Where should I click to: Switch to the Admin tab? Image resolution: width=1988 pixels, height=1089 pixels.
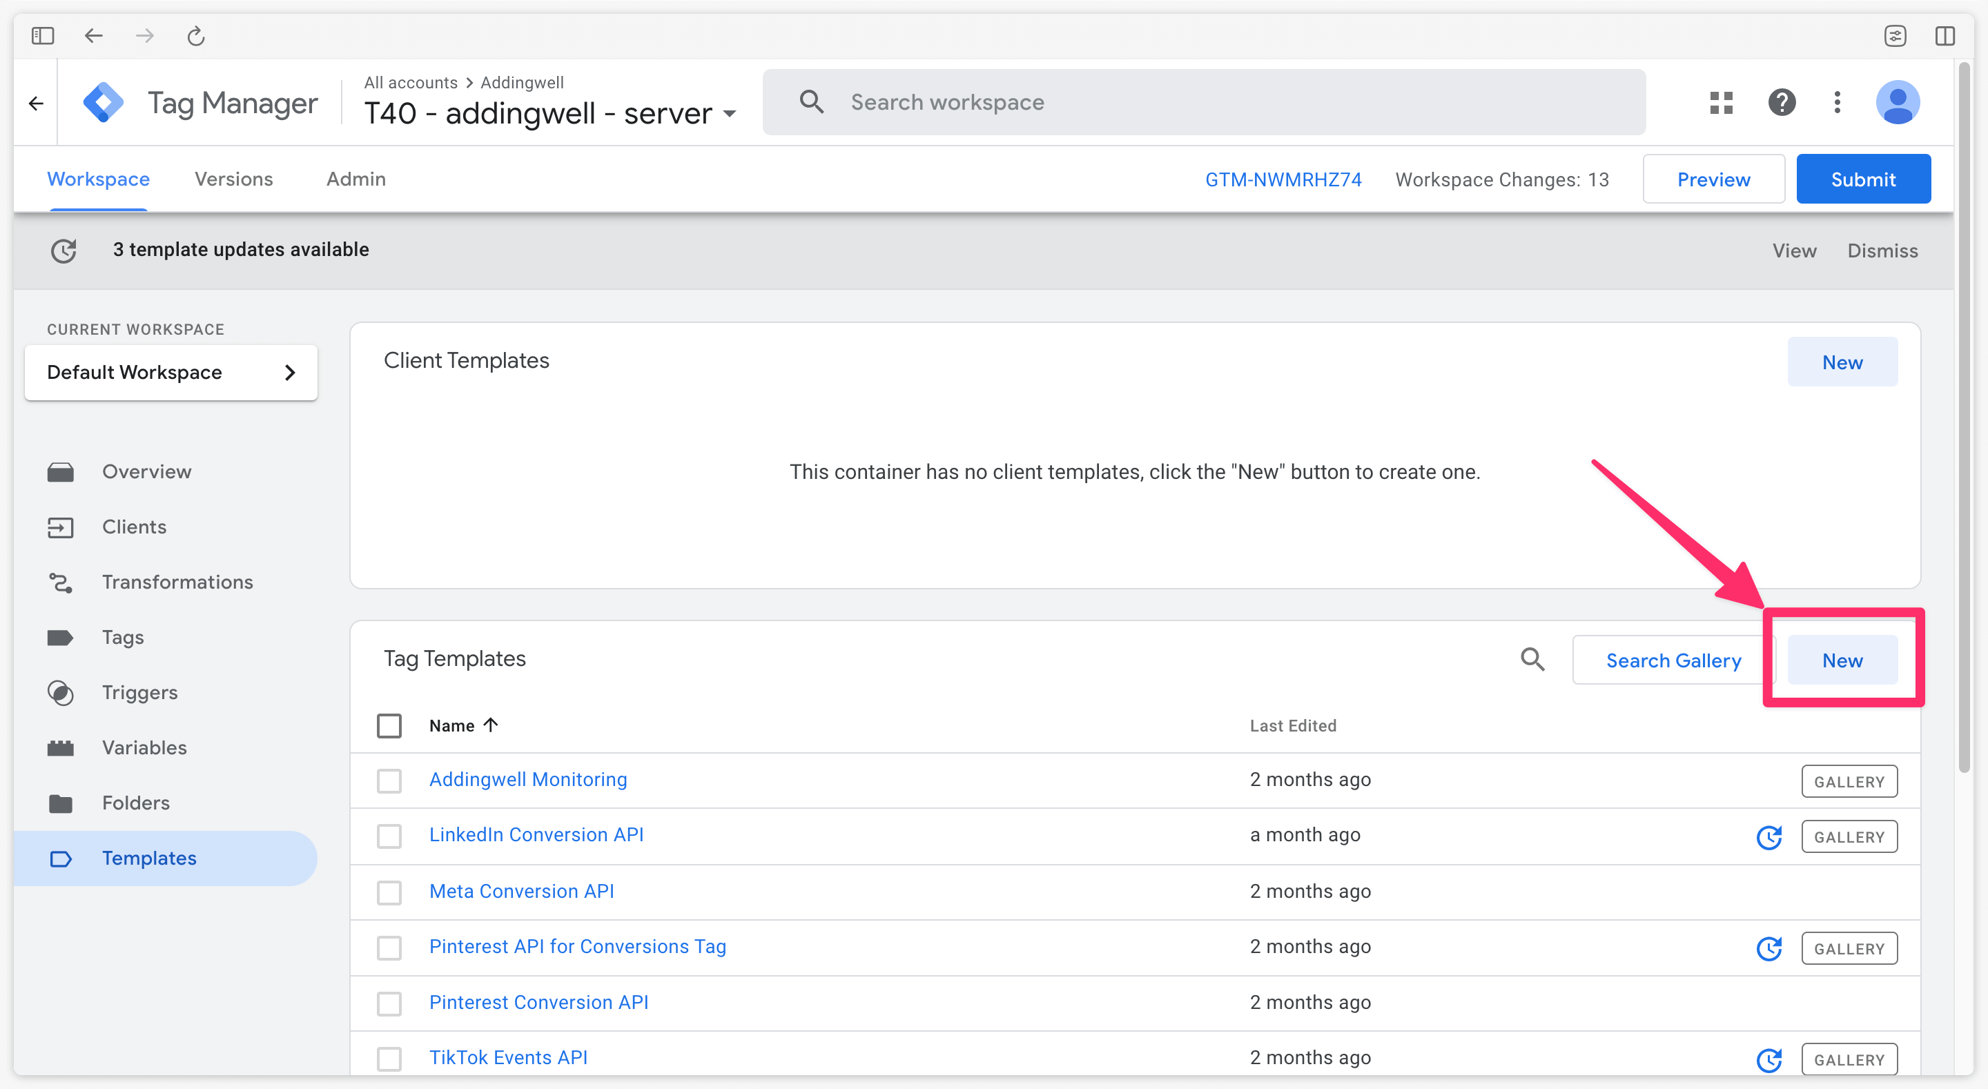[x=355, y=178]
